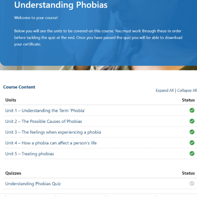Open Unit 4 – How a phobia can affect life
This screenshot has height=197, width=197.
51,143
